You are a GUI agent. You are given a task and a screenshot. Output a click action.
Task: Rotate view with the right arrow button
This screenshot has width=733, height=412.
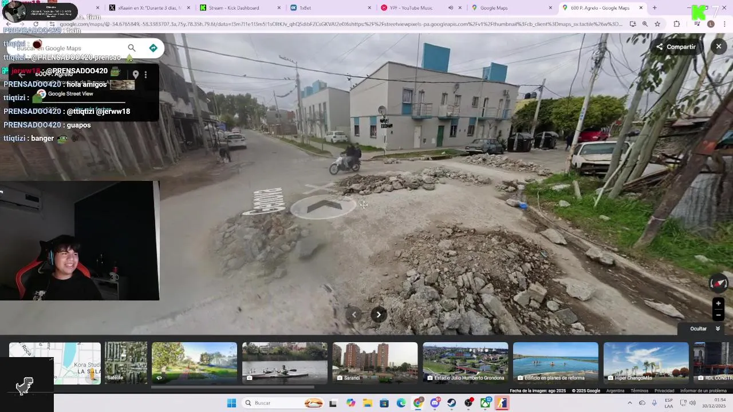pos(379,314)
